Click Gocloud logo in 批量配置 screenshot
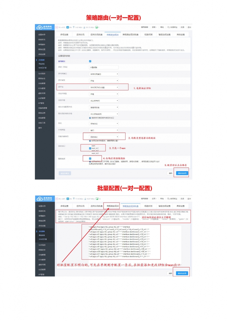The image size is (227, 321). click(44, 198)
